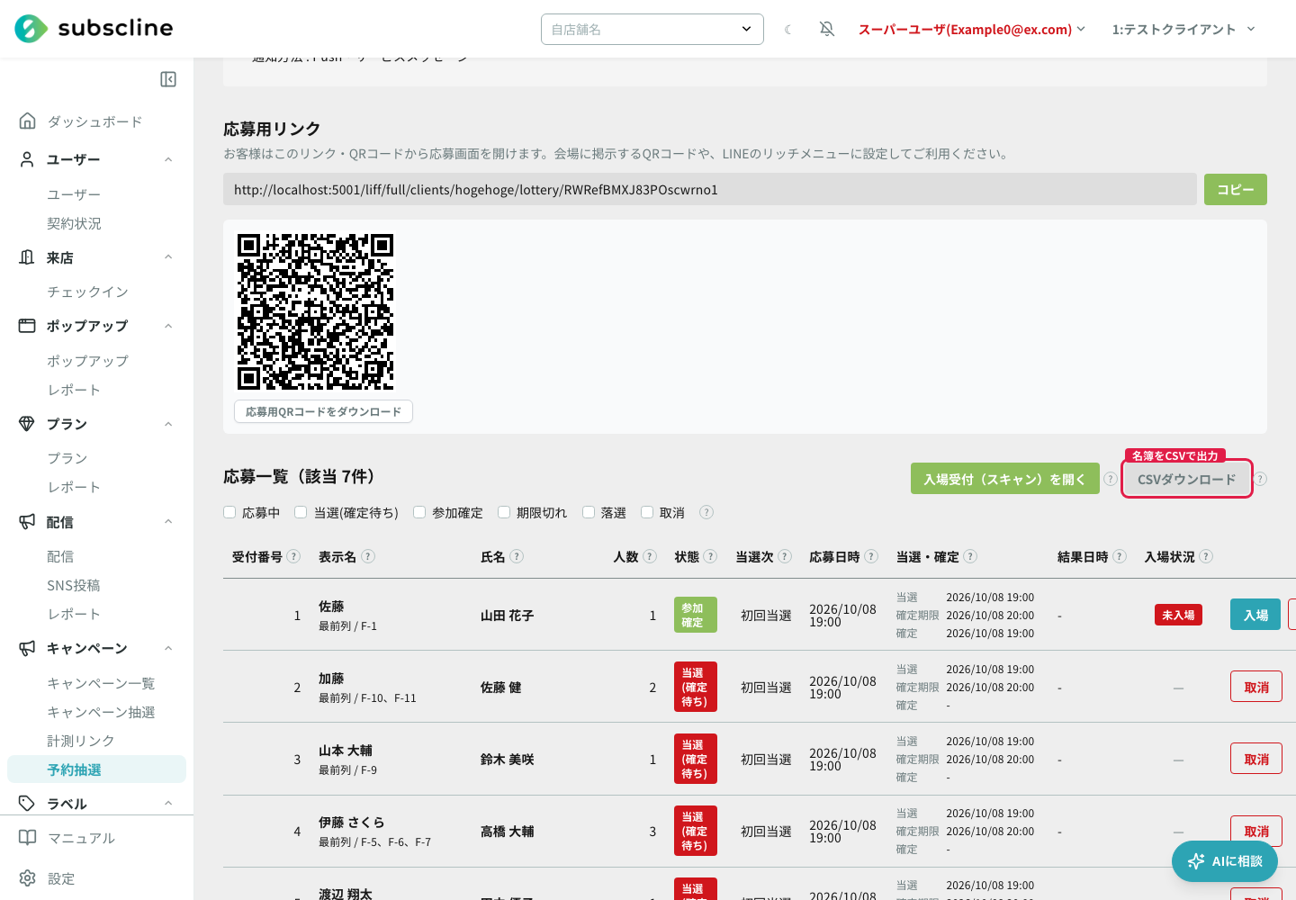This screenshot has height=900, width=1296.
Task: Collapse the 来店 sidebar section
Action: [168, 257]
